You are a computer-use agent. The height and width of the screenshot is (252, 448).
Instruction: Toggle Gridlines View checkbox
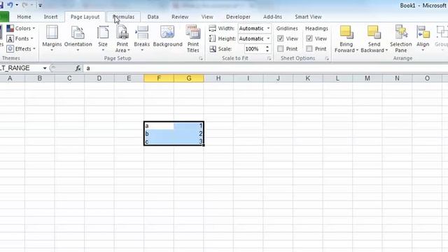coord(280,38)
